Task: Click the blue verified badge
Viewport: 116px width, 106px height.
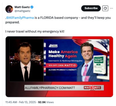Action: click(32, 7)
